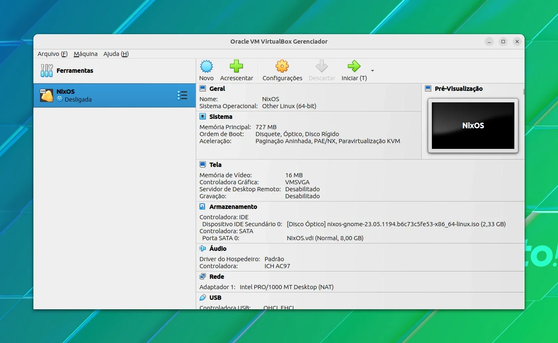Click the Novo new machine icon
The image size is (558, 343).
point(206,66)
